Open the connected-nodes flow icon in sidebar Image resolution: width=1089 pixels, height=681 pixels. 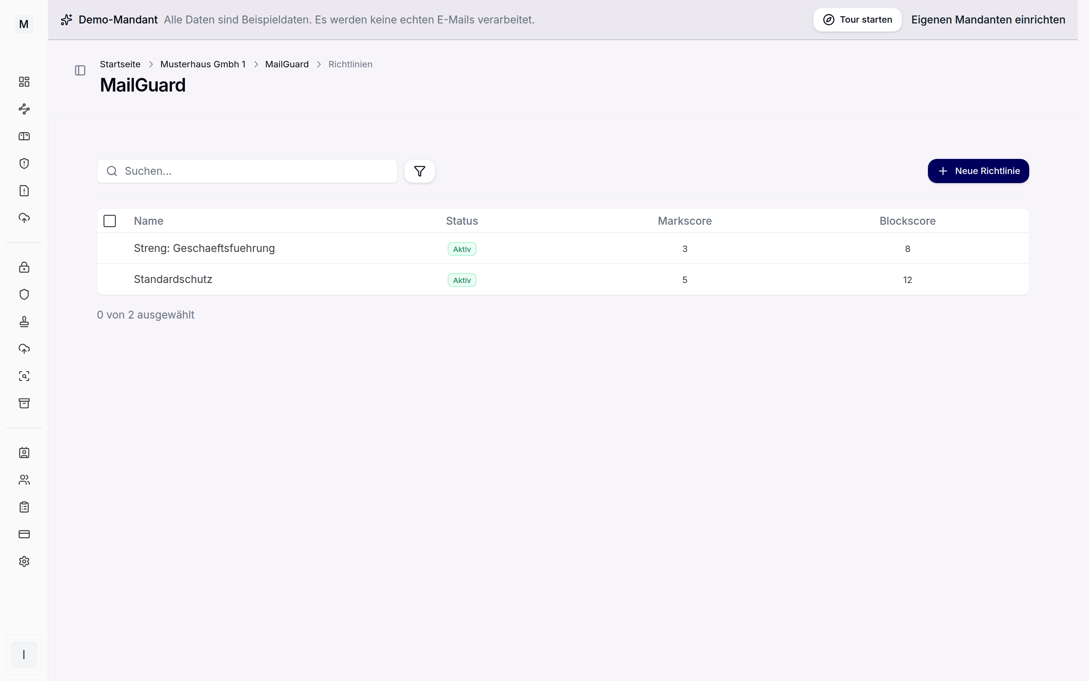[x=24, y=109]
